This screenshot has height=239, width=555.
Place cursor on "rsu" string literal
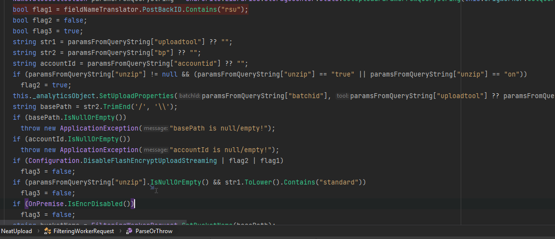click(230, 9)
